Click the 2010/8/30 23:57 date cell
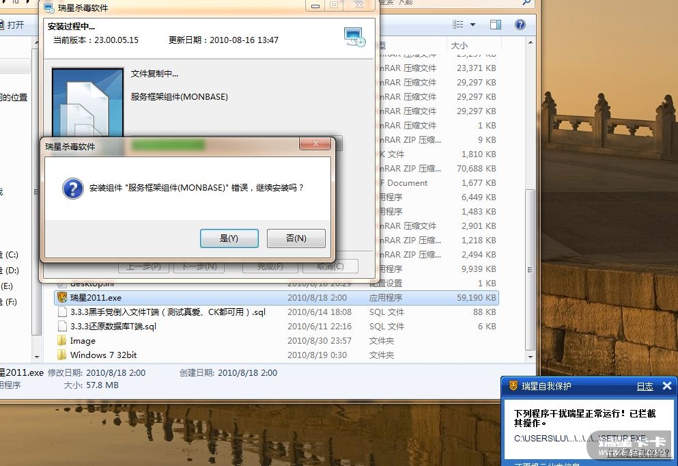This screenshot has height=466, width=678. (x=319, y=341)
